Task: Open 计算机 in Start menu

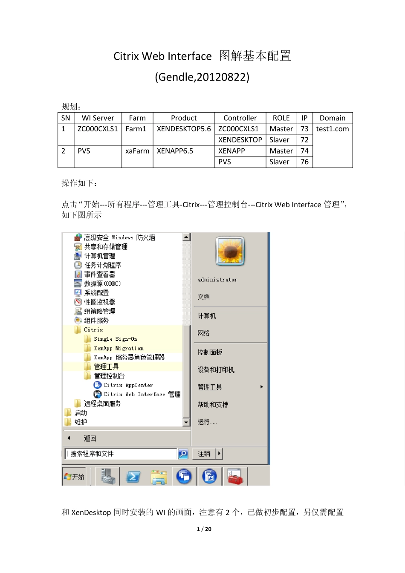Action: coord(207,316)
